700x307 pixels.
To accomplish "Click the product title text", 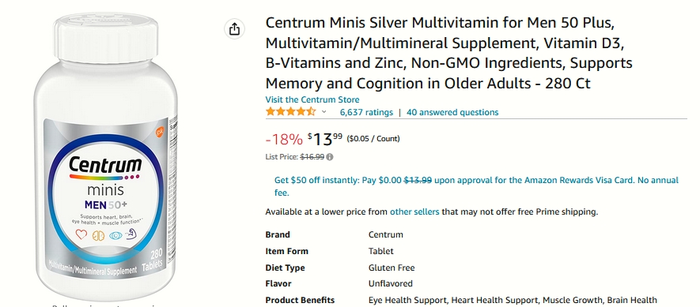I will pos(448,53).
